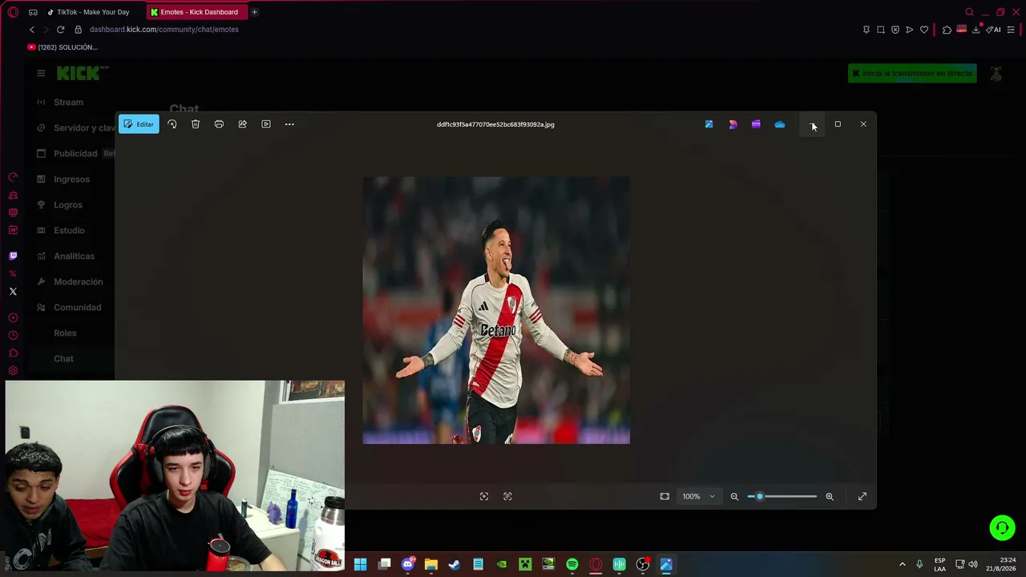Open the 100% zoom level dropdown
1026x577 pixels.
(698, 497)
